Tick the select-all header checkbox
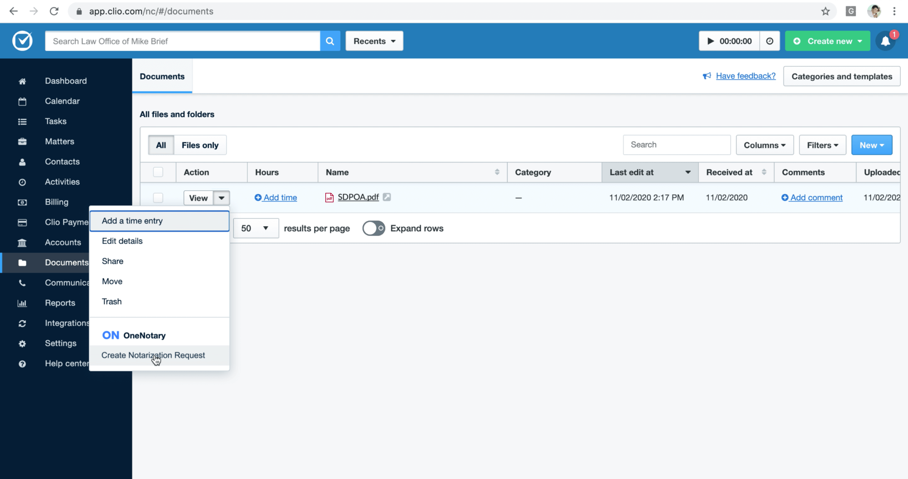This screenshot has width=908, height=479. [x=158, y=172]
